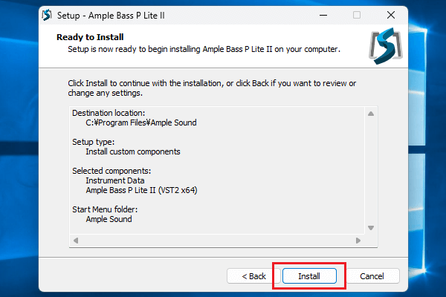This screenshot has height=297, width=446.
Task: Click the vertical scrollbar track of the summary
Action: click(x=371, y=171)
